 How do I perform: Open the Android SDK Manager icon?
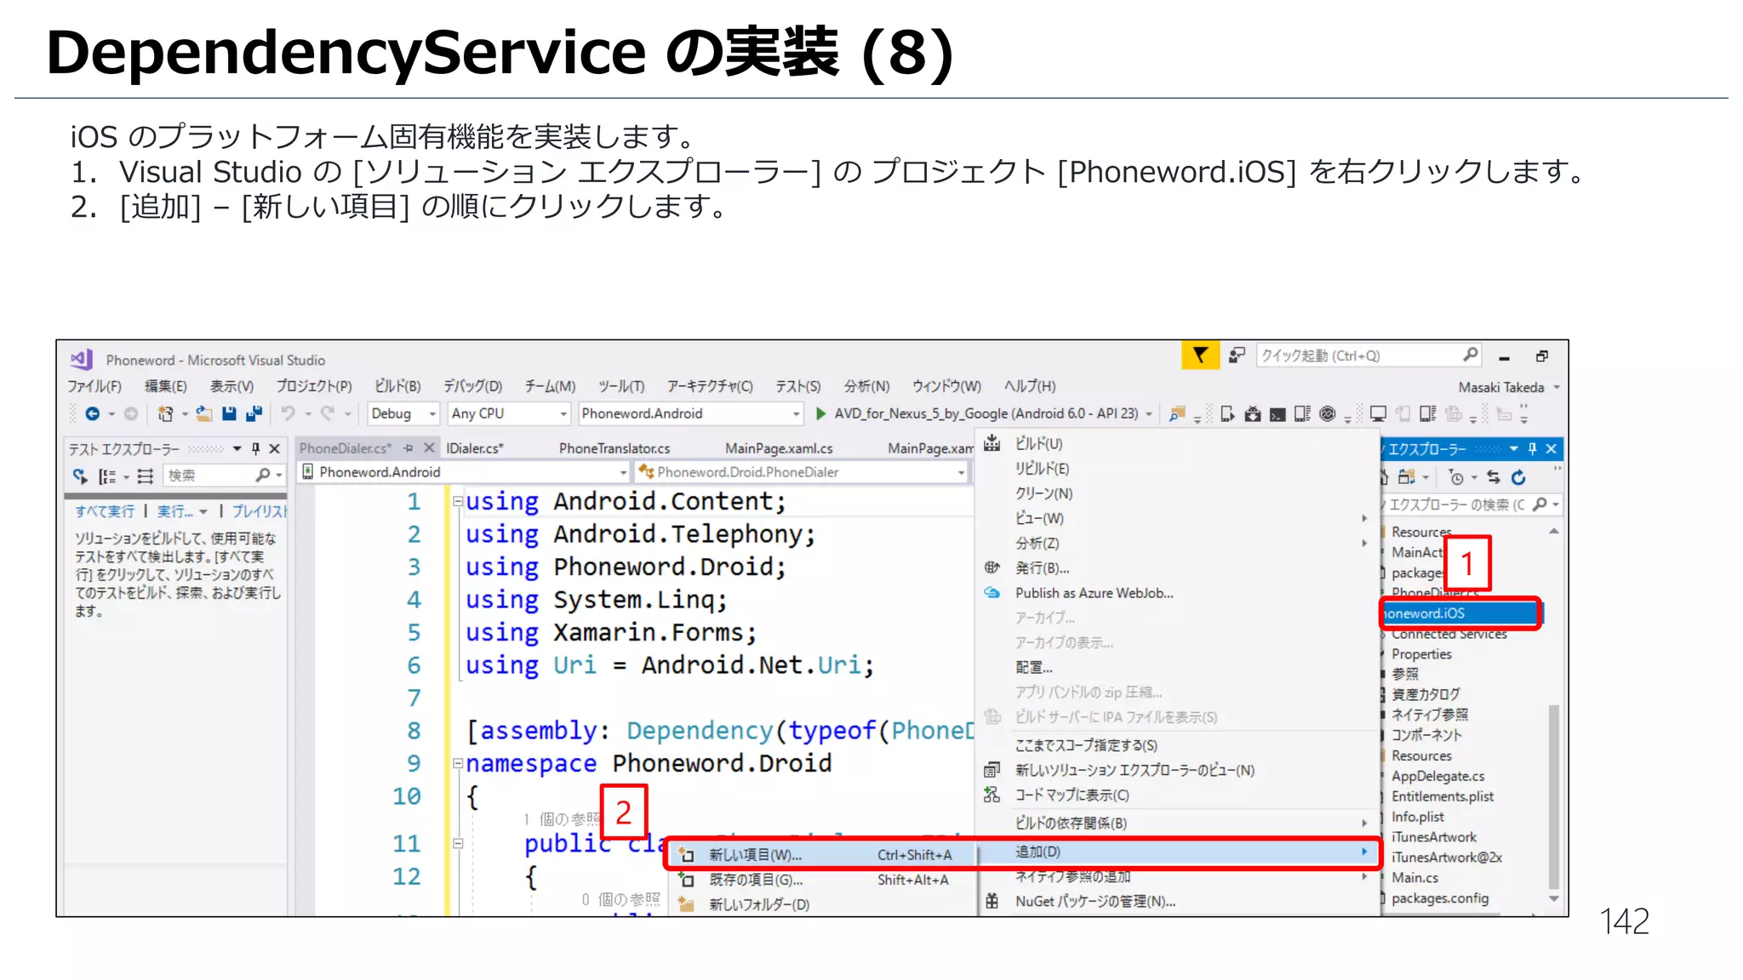coord(1253,413)
